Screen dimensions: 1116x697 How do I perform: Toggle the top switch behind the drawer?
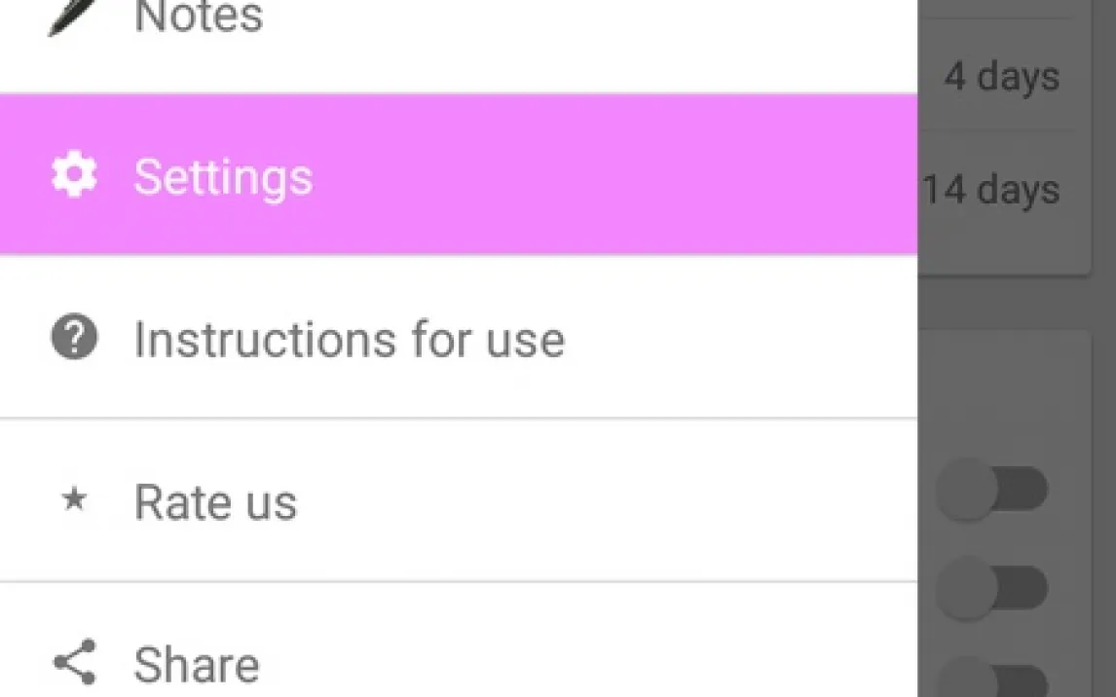point(992,491)
